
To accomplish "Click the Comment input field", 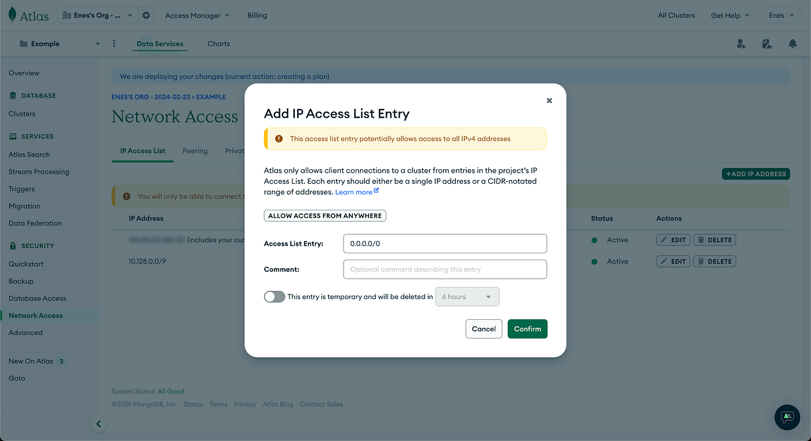I will (x=445, y=269).
